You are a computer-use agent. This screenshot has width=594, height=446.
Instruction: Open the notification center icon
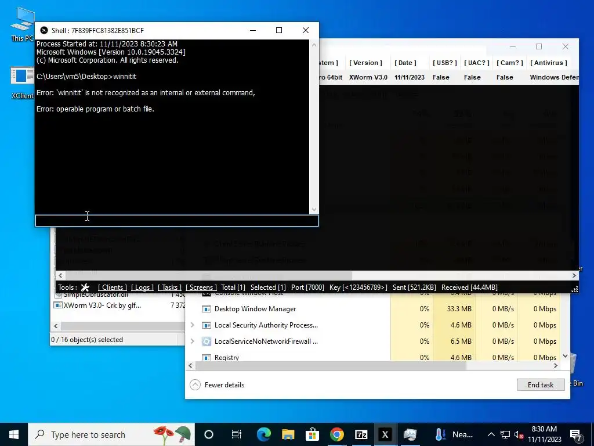(x=576, y=434)
